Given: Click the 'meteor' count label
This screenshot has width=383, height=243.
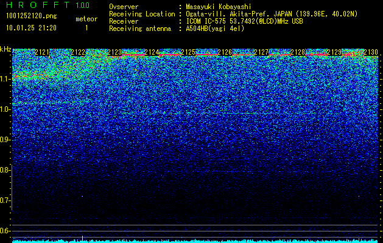Looking at the screenshot, I should pos(86,19).
